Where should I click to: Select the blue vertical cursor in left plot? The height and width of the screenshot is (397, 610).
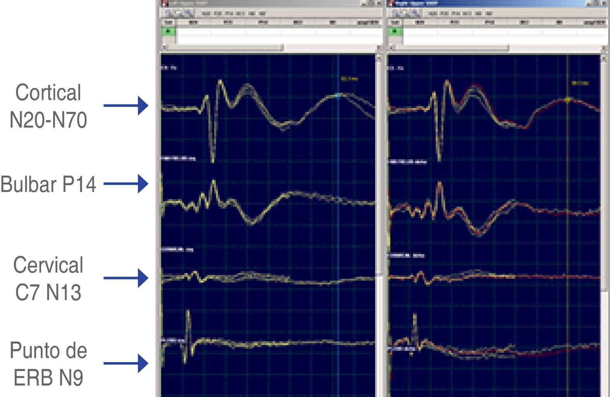tap(338, 233)
